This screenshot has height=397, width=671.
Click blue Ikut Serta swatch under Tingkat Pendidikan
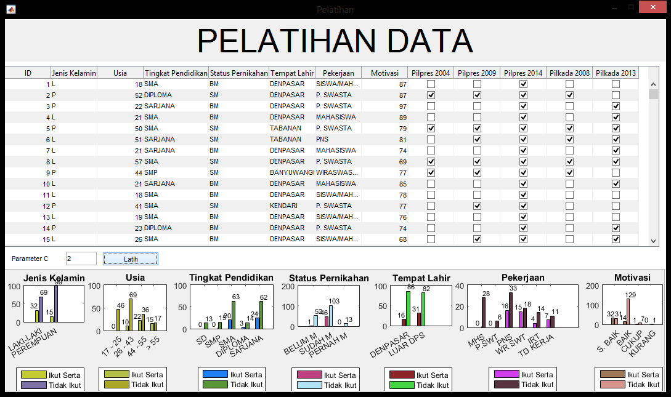(x=215, y=374)
